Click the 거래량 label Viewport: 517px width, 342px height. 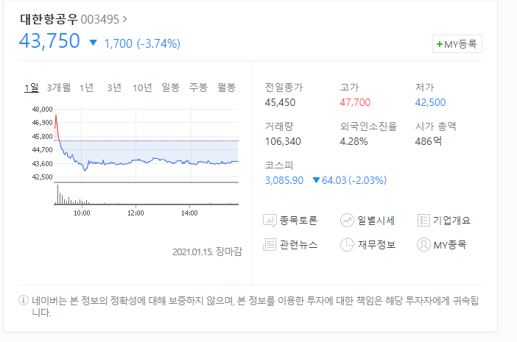[x=279, y=127]
